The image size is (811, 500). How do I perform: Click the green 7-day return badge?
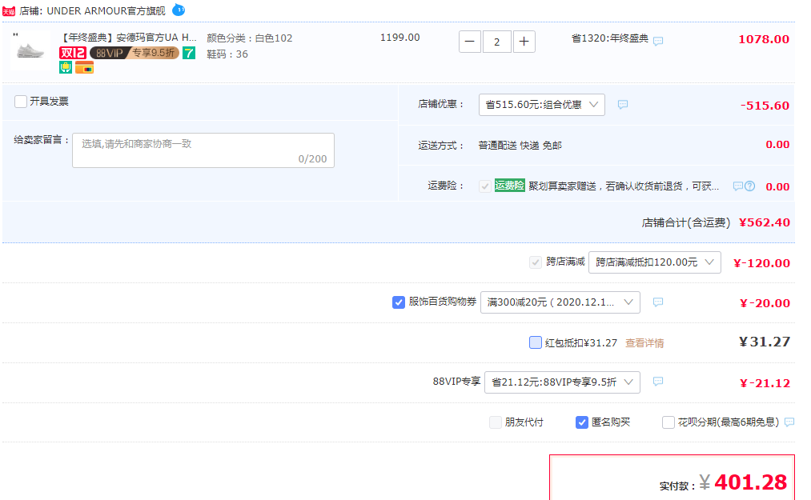189,53
